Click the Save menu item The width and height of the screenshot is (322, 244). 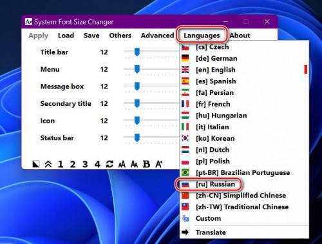[91, 36]
